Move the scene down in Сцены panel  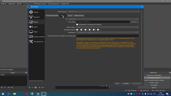(12, 87)
